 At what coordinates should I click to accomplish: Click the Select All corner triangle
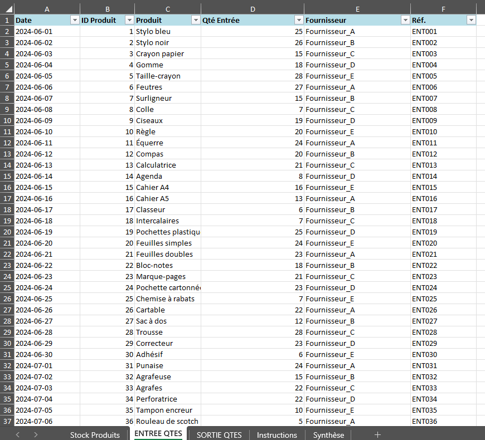(9, 9)
